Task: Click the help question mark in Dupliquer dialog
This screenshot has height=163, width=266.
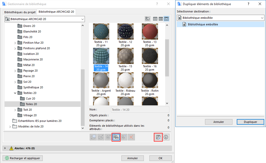Action: tap(248, 4)
